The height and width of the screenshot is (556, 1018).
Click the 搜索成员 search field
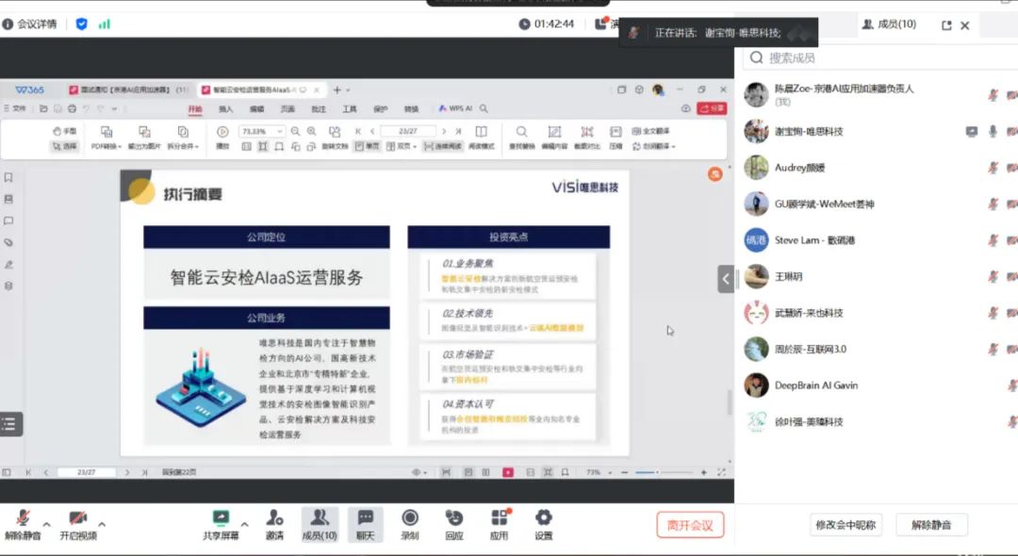[x=879, y=57]
